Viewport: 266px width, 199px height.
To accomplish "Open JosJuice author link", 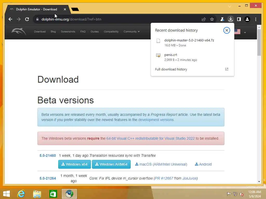I will 189,178.
